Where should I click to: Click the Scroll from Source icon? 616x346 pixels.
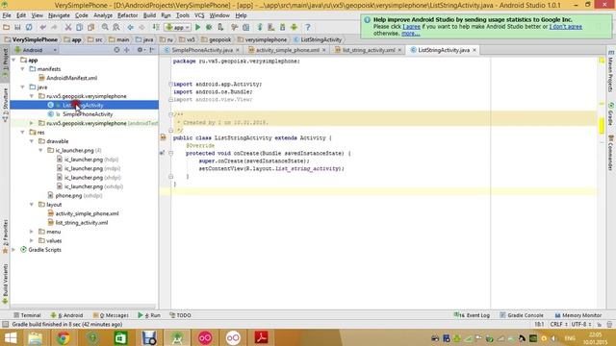116,50
